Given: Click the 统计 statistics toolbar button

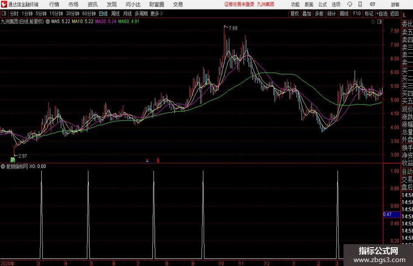Looking at the screenshot, I should click(332, 14).
